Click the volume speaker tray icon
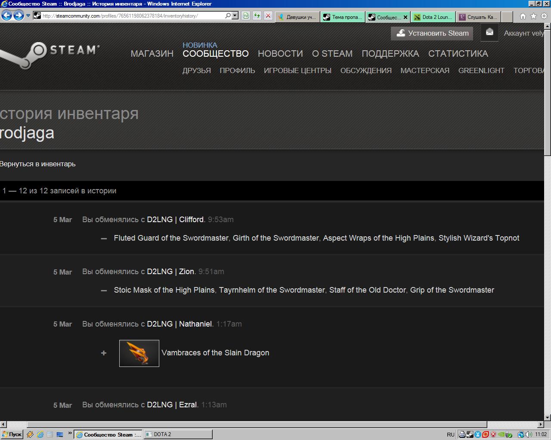 [x=529, y=434]
